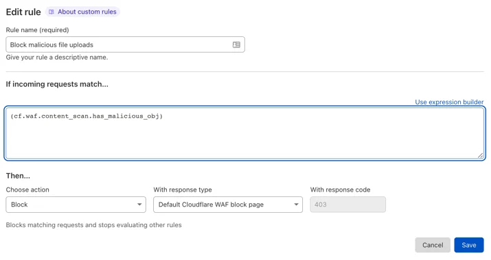Click the form icon inside Rule name field
Viewport: 491px width, 260px height.
click(236, 44)
